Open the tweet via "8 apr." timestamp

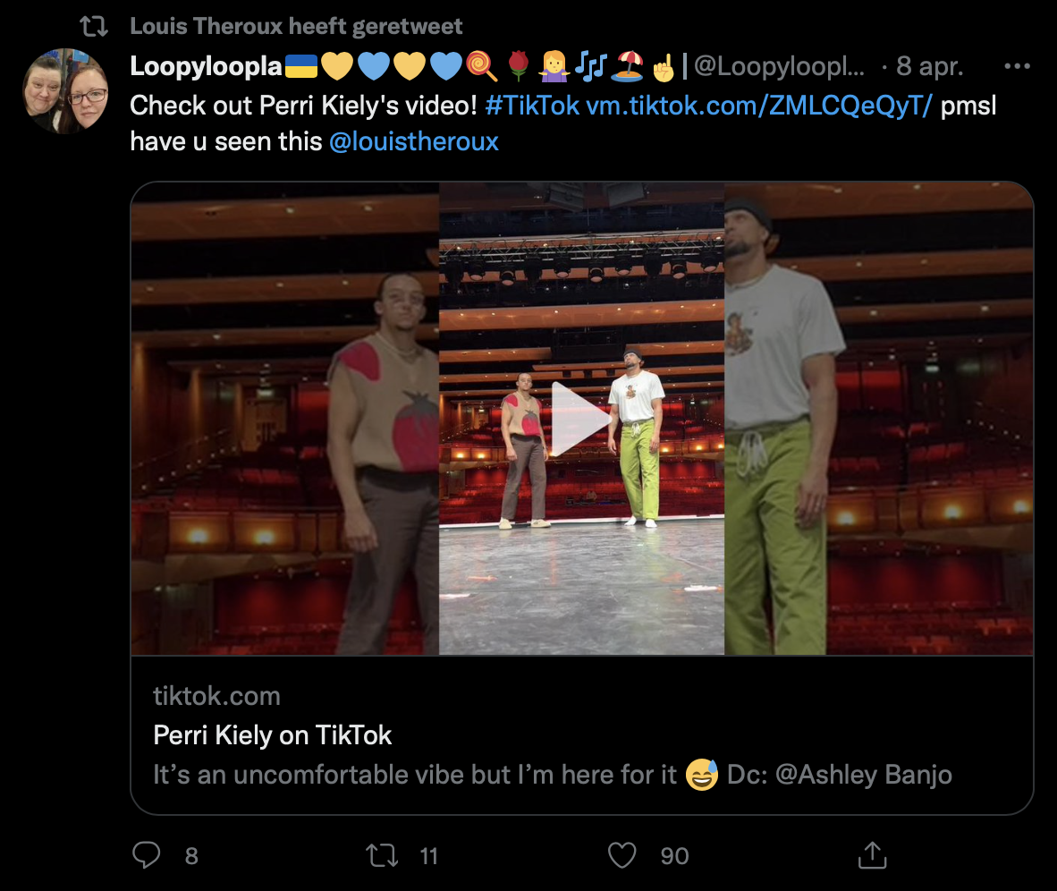click(x=929, y=66)
